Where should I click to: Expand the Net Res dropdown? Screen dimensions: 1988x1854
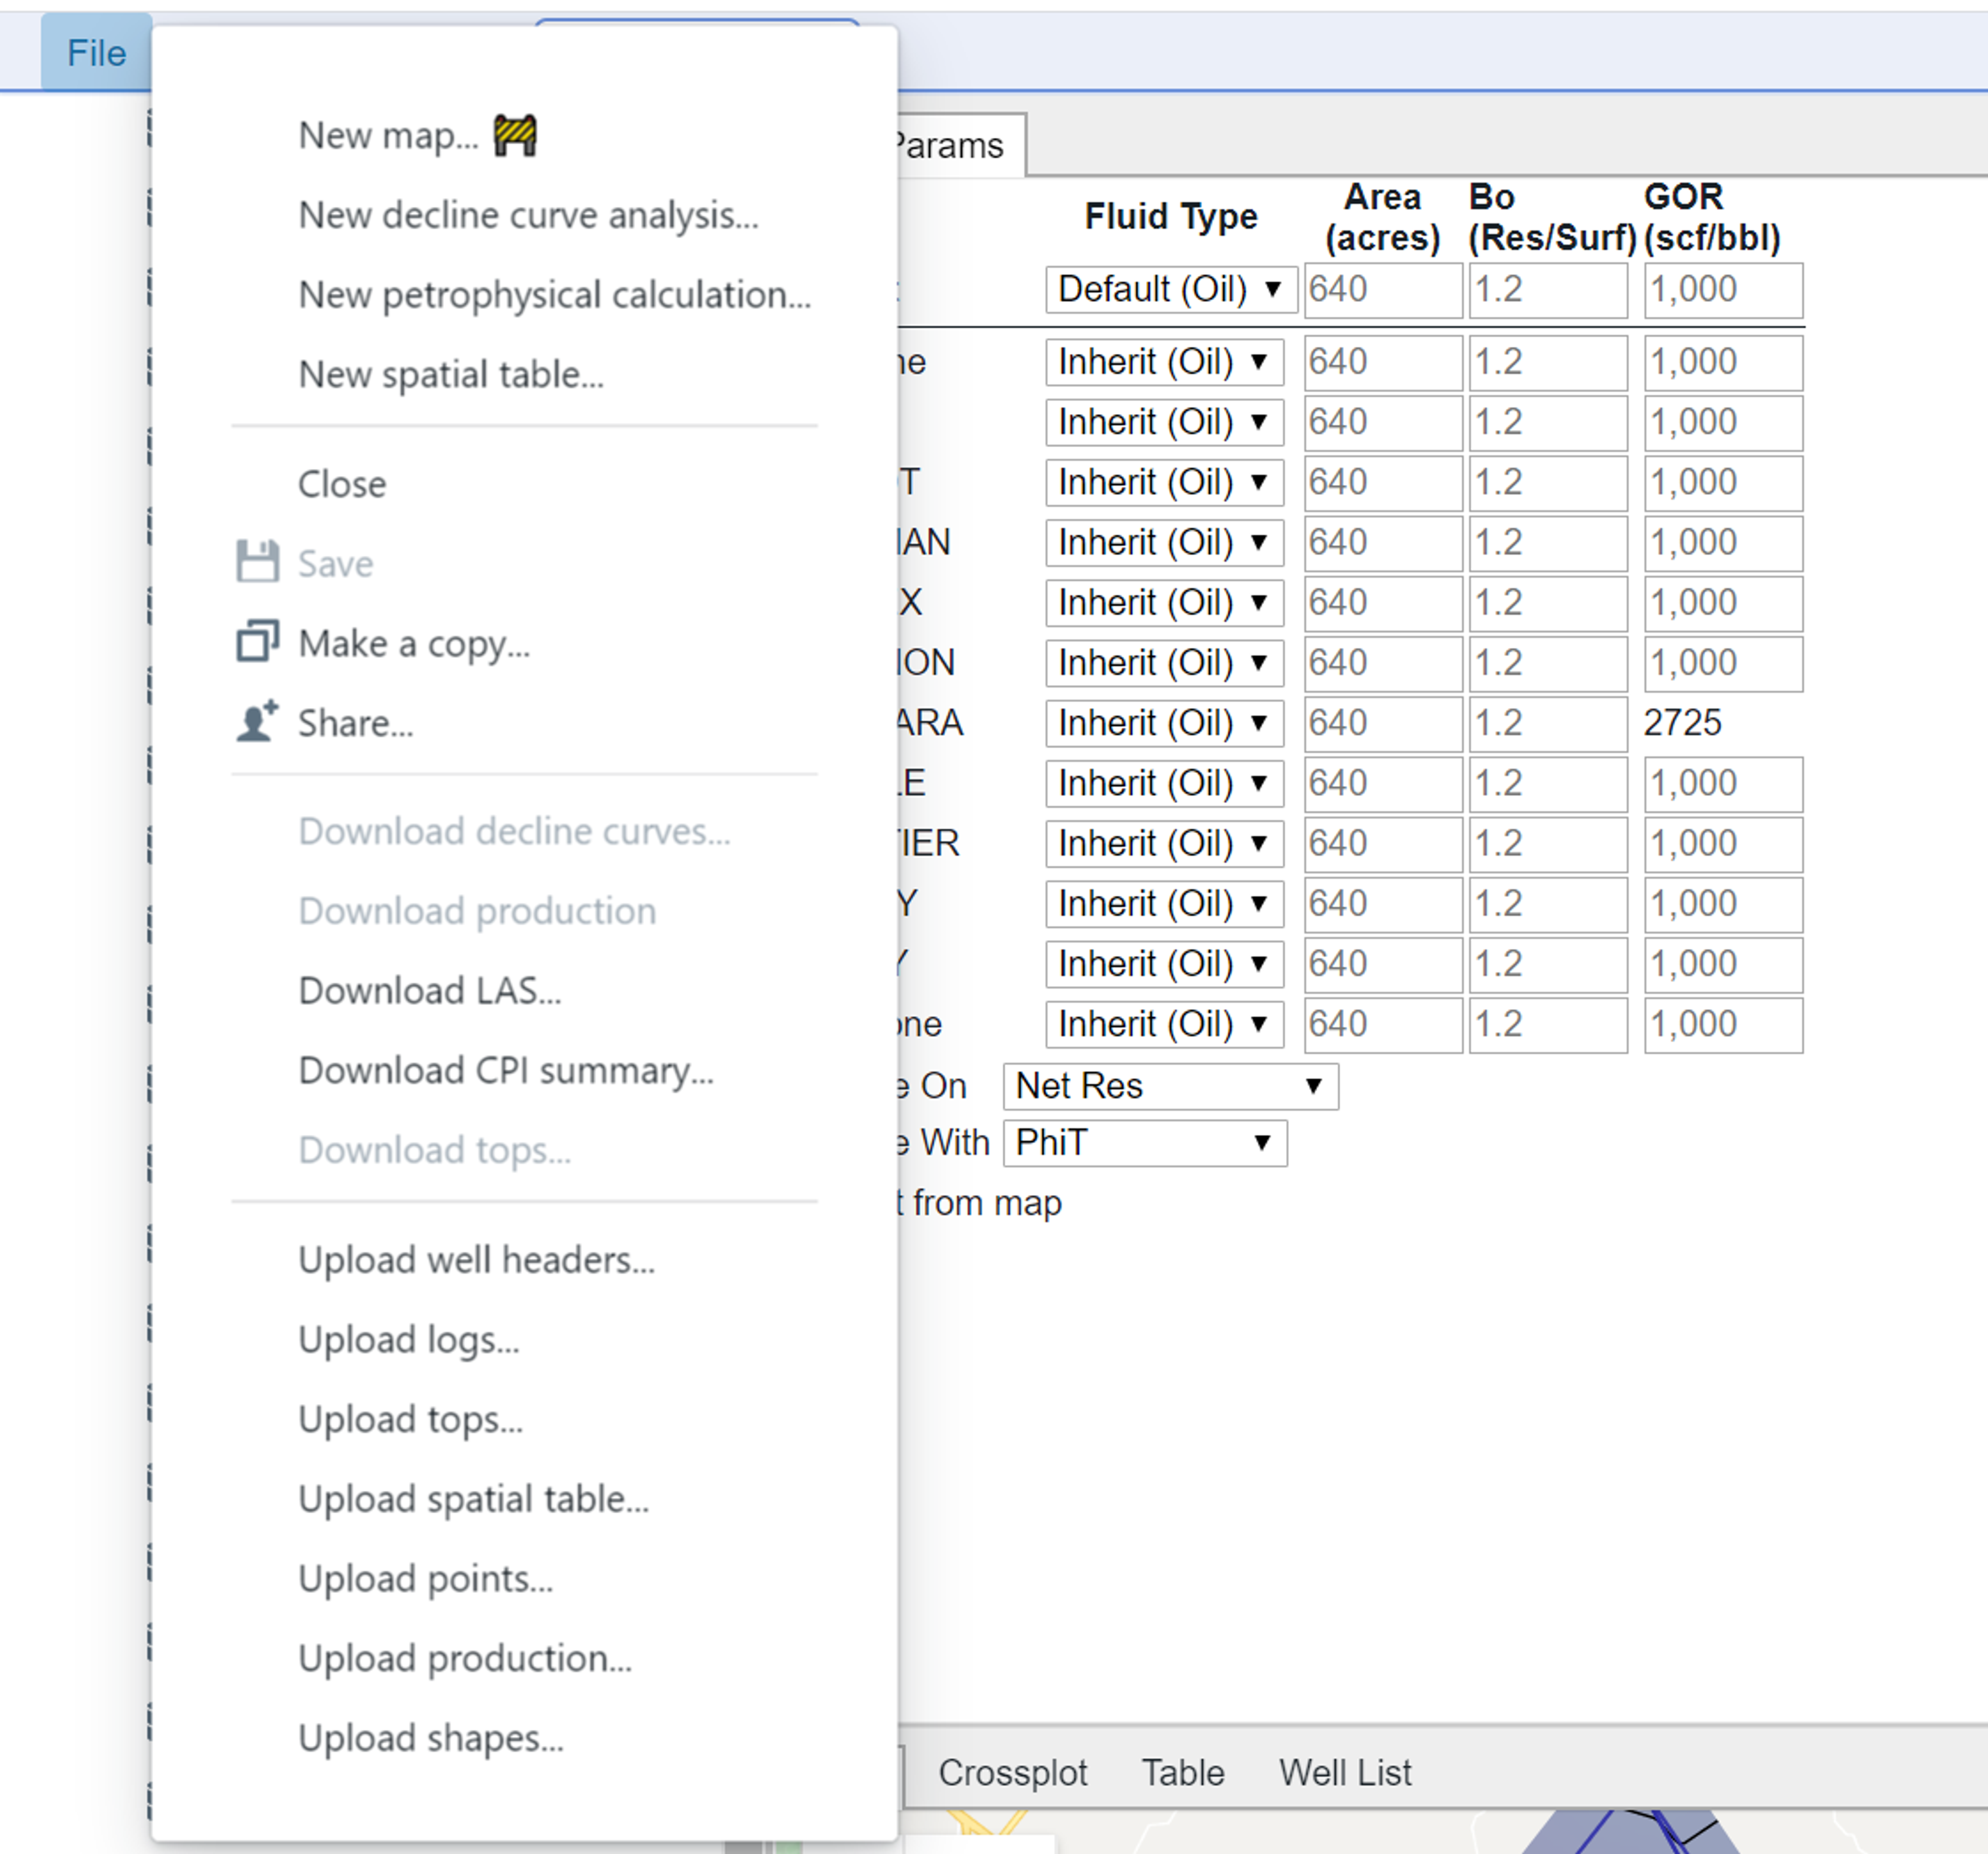[1170, 1087]
